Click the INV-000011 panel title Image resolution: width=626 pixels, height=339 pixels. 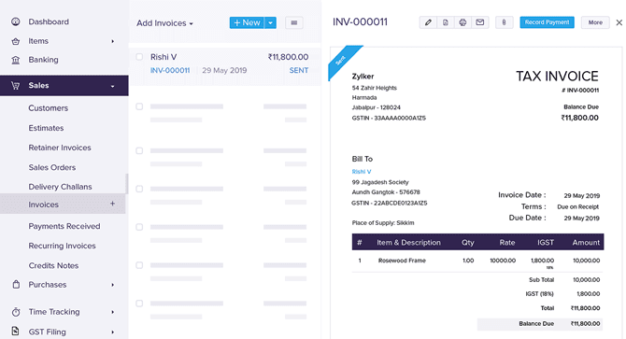(x=360, y=21)
